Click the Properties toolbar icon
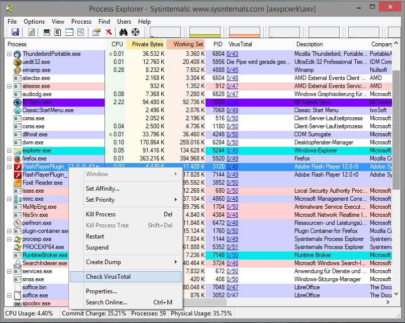405x323 pixels. click(96, 32)
